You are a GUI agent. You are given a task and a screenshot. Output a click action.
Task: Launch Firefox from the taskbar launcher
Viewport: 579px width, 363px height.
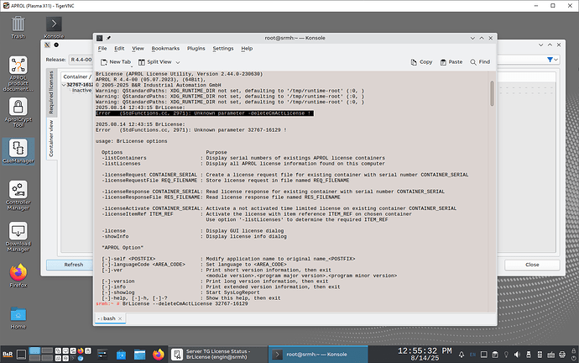click(x=159, y=354)
